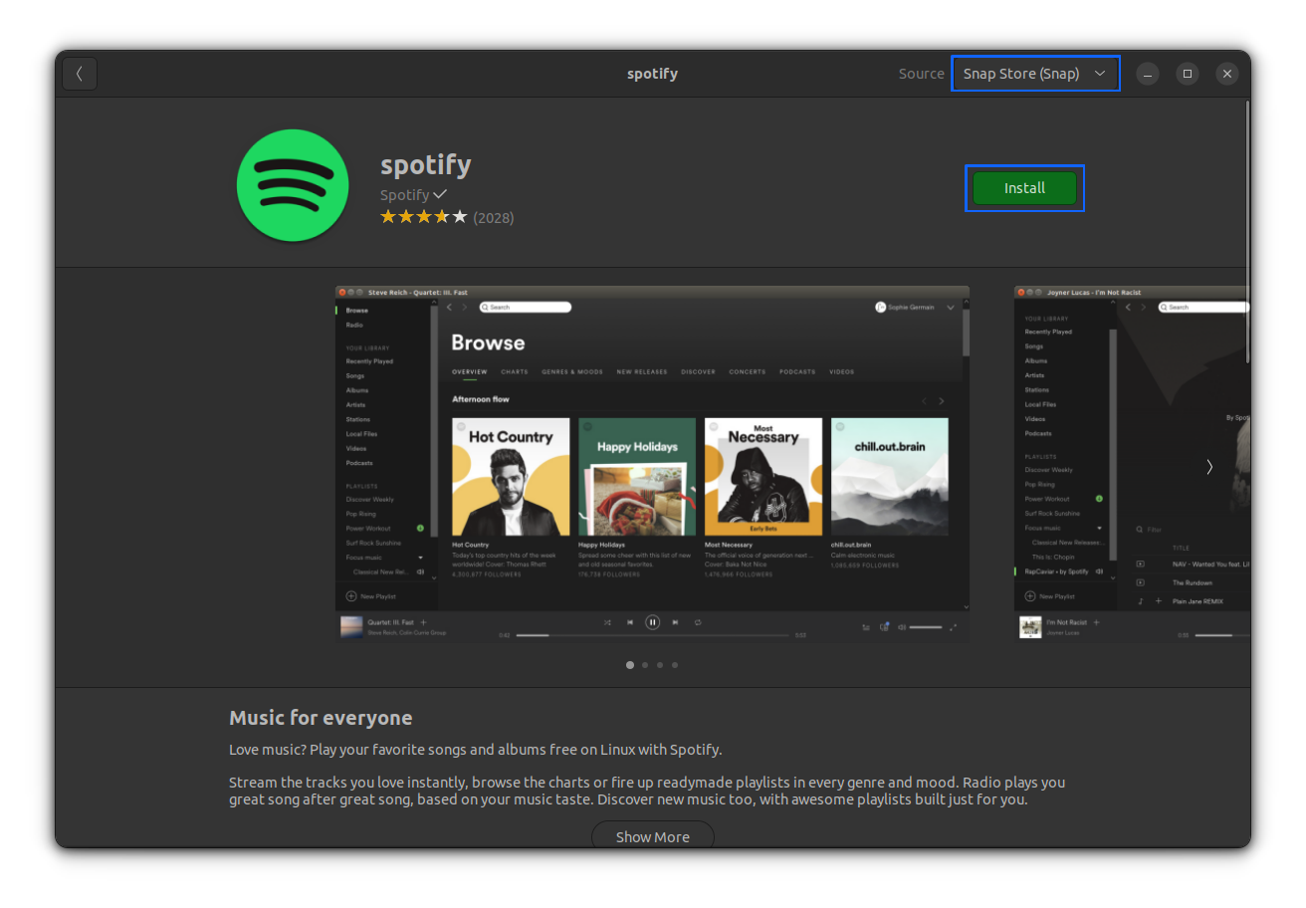Show next screenshot with the right chevron
Image resolution: width=1306 pixels, height=908 pixels.
tap(1209, 466)
